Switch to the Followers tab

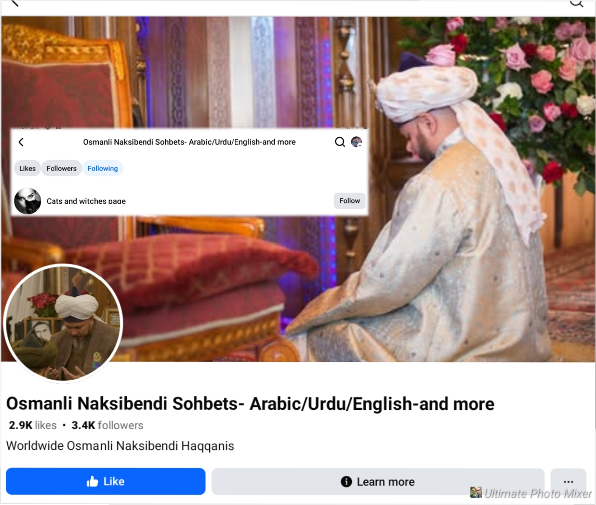tap(62, 168)
